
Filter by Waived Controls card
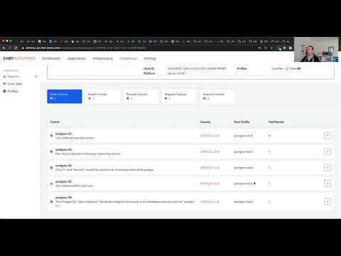(217, 97)
